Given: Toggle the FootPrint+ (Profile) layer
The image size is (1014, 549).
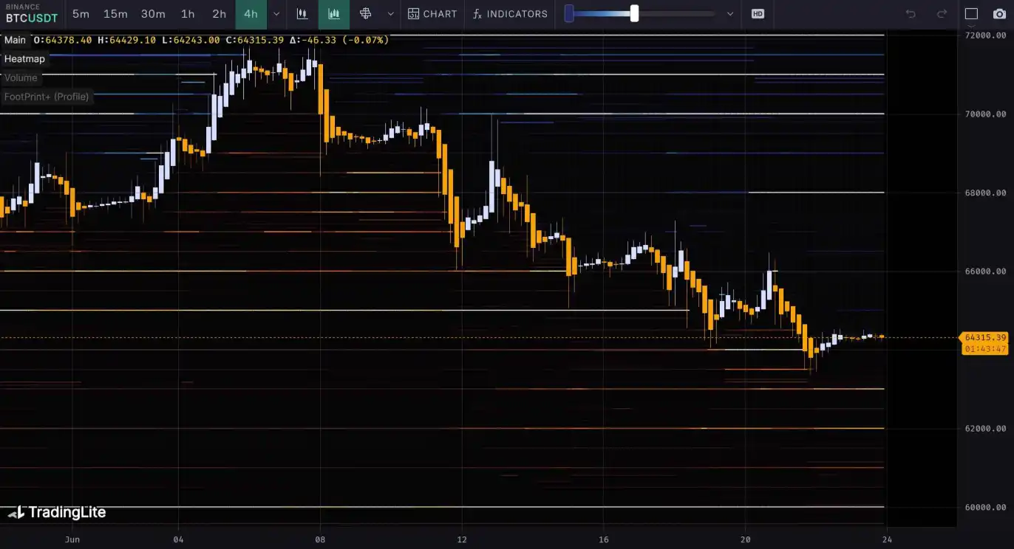Looking at the screenshot, I should click(x=46, y=97).
